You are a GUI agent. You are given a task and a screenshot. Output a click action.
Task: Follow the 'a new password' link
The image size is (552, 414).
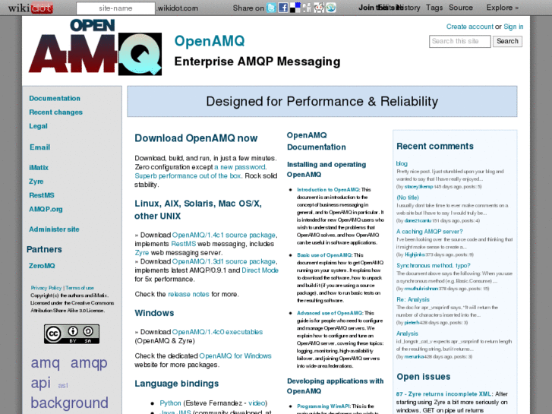pos(240,167)
